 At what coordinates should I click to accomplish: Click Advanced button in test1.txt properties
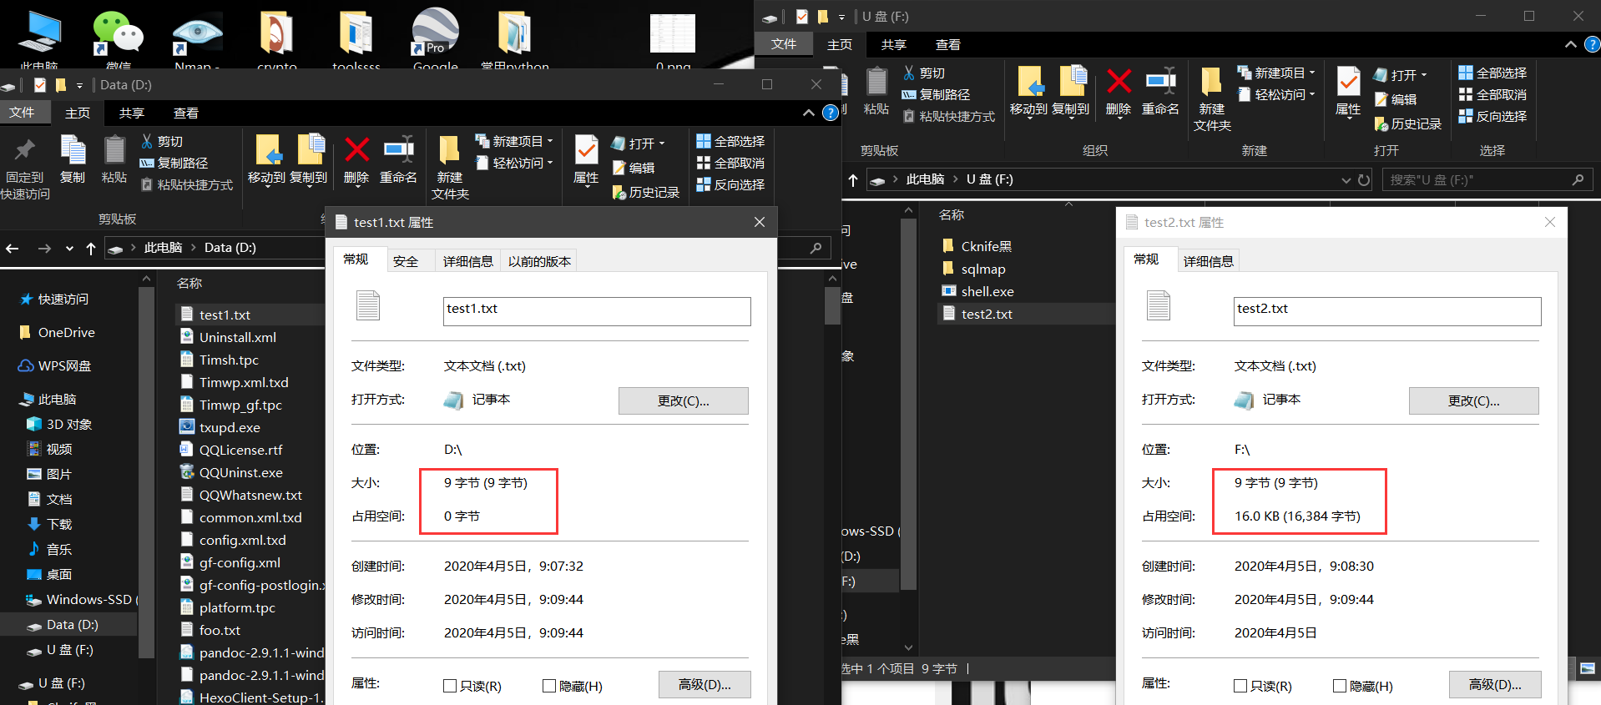tap(705, 684)
